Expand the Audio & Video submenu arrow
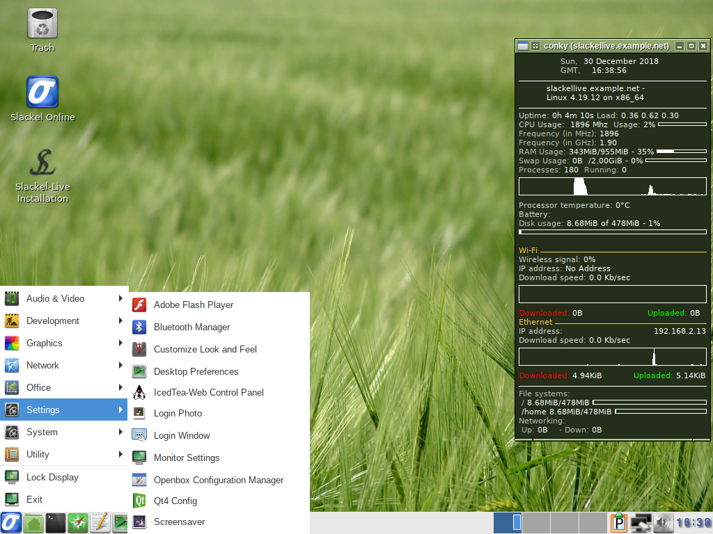713x534 pixels. click(120, 298)
